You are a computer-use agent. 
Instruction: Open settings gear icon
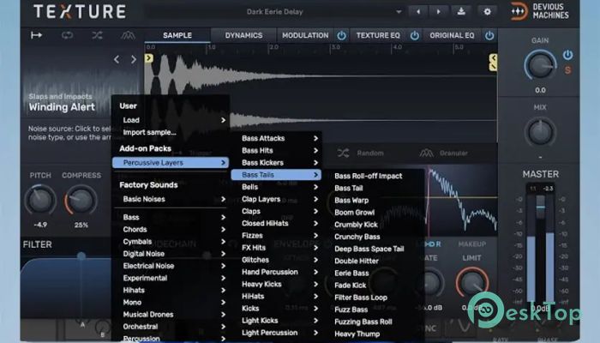click(x=487, y=11)
